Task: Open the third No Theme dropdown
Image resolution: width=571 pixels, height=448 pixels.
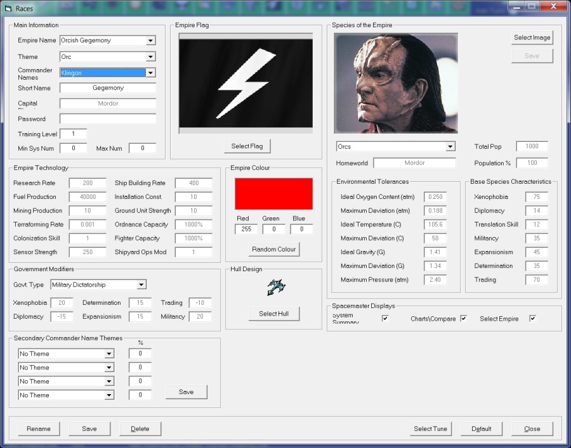Action: (x=109, y=381)
